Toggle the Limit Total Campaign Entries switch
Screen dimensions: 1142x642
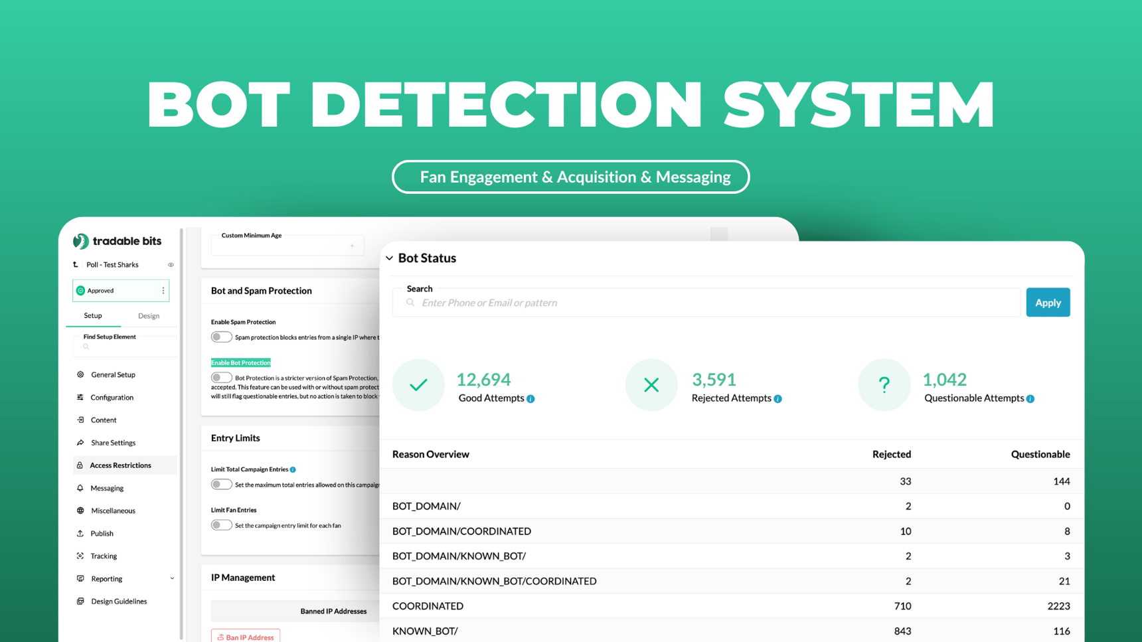click(x=221, y=485)
